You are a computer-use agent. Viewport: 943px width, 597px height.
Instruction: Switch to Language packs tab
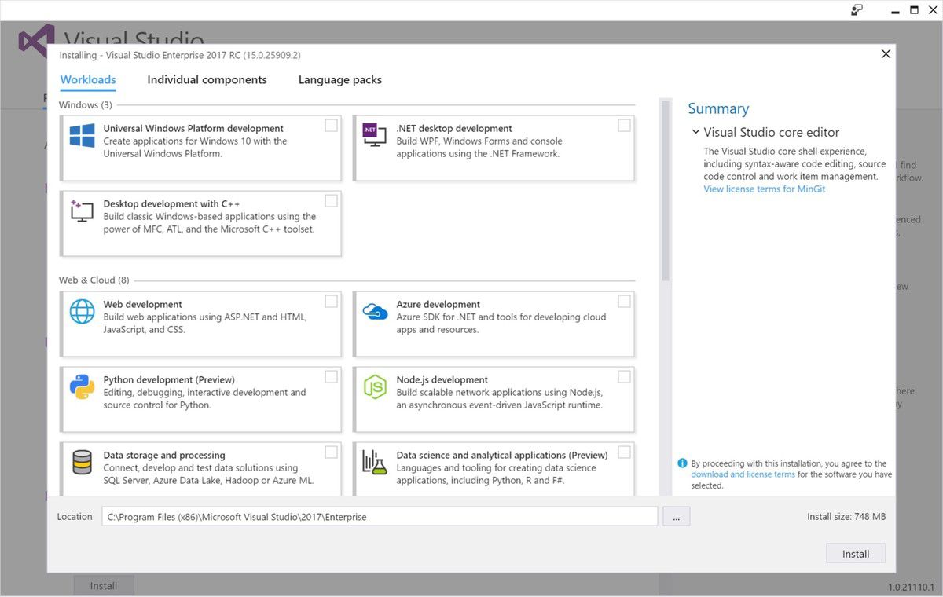pyautogui.click(x=340, y=80)
